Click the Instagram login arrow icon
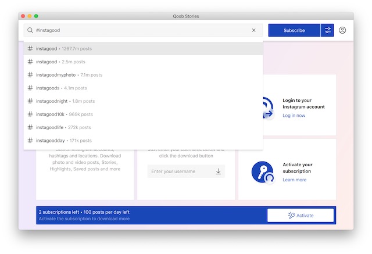This screenshot has height=254, width=372. click(x=268, y=108)
